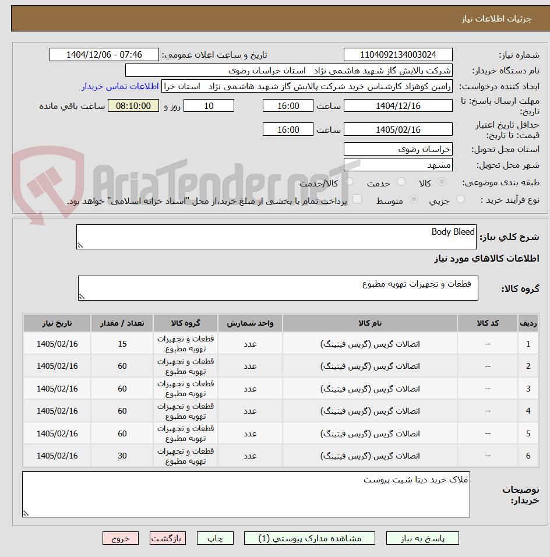This screenshot has height=557, width=550.
Task: Click the delivery province field خراسان رضوی
Action: [x=398, y=149]
